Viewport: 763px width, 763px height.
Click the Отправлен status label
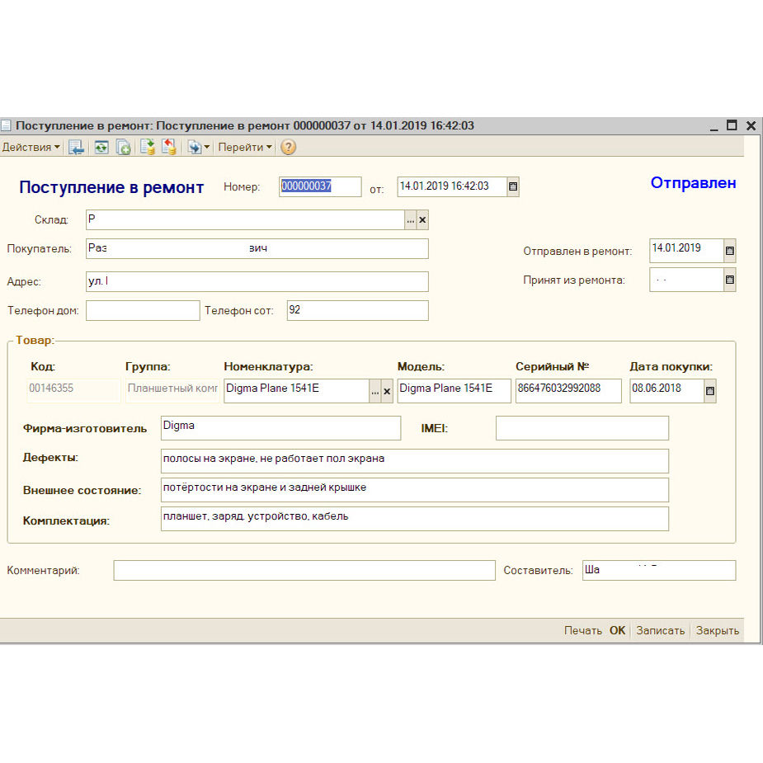tap(693, 183)
